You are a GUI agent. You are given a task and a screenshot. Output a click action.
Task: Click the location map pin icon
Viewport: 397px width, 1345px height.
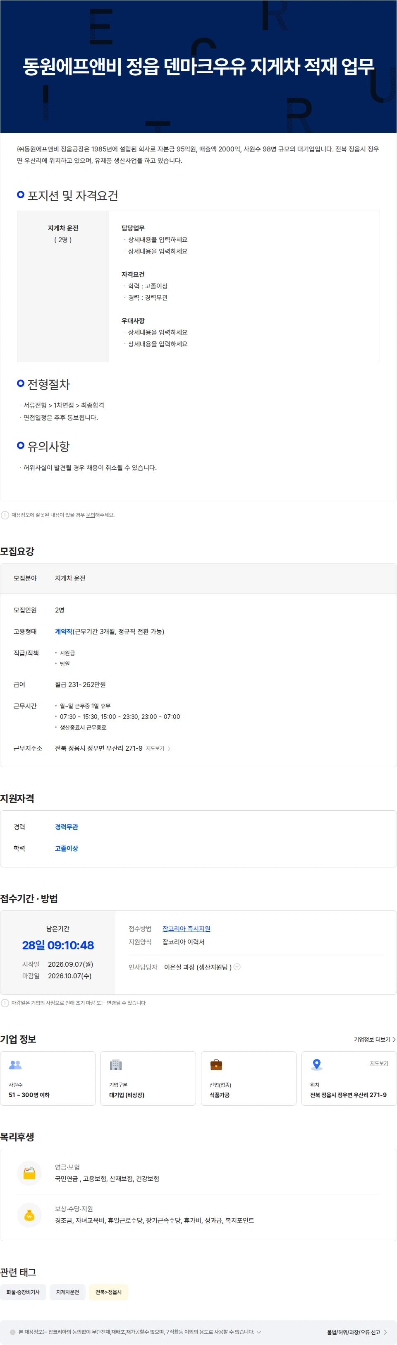click(x=316, y=1064)
